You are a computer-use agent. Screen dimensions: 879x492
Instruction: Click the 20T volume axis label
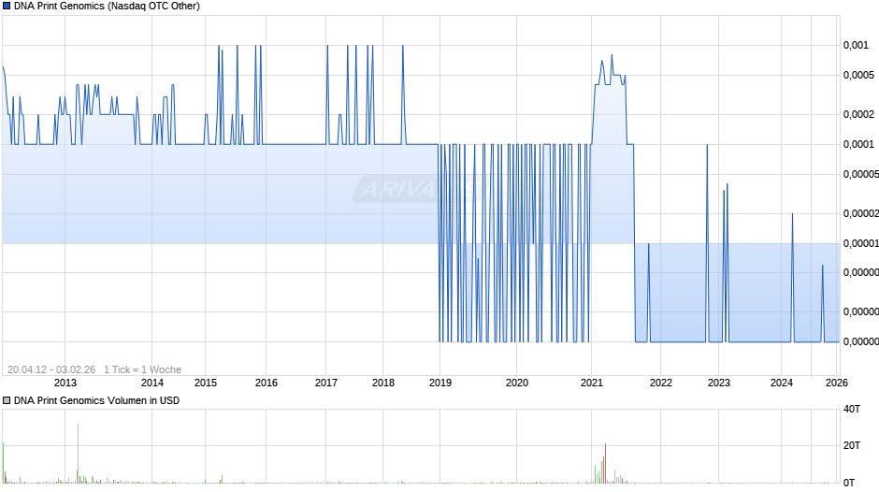852,445
